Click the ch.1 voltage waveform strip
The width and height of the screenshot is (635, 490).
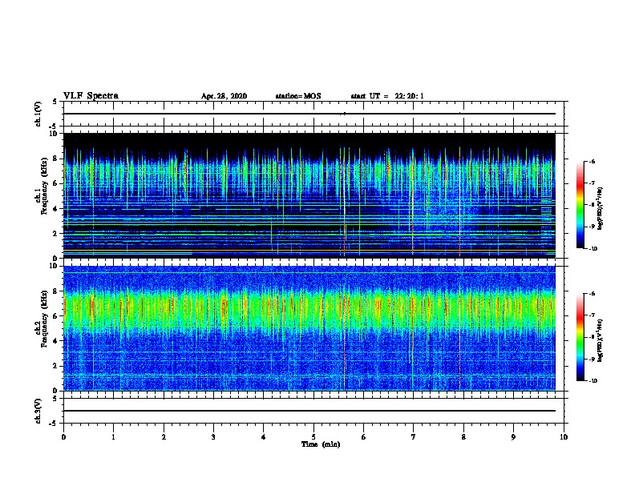[x=313, y=114]
